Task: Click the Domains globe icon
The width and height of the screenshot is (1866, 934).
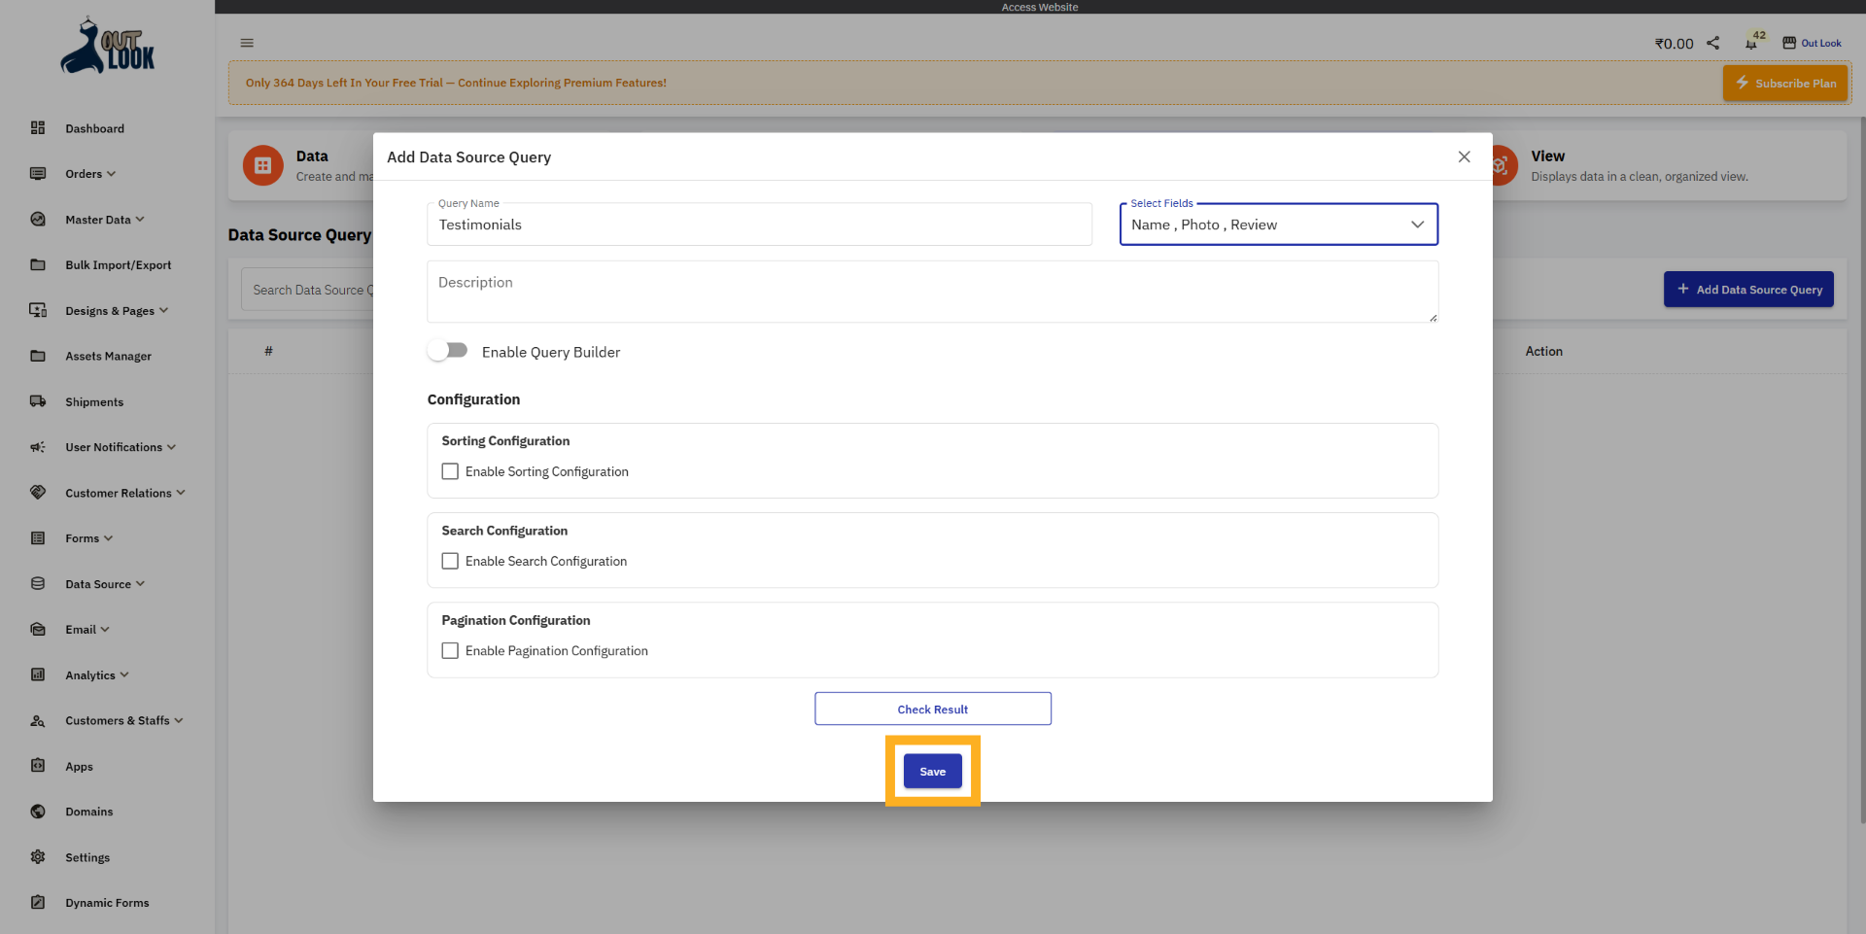Action: tap(38, 811)
